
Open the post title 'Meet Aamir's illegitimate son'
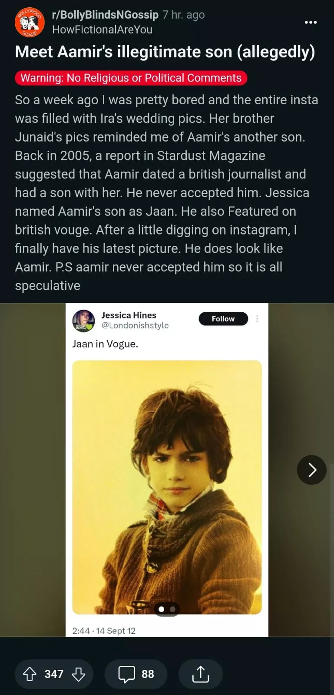pyautogui.click(x=165, y=52)
